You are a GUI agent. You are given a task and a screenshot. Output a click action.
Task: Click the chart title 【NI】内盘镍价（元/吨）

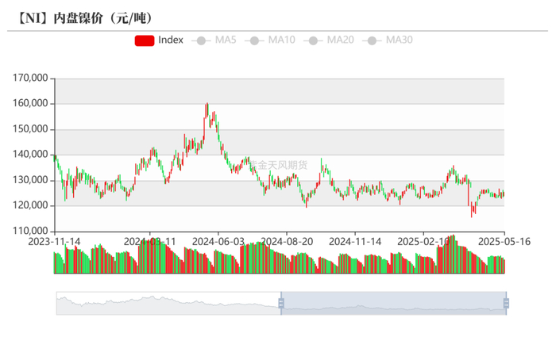(x=85, y=18)
